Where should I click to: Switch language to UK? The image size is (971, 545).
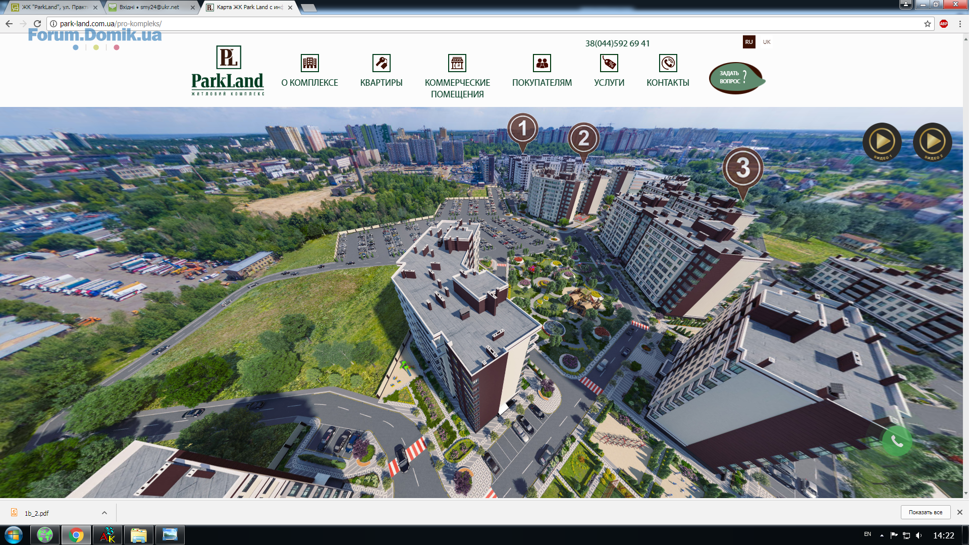(x=767, y=42)
